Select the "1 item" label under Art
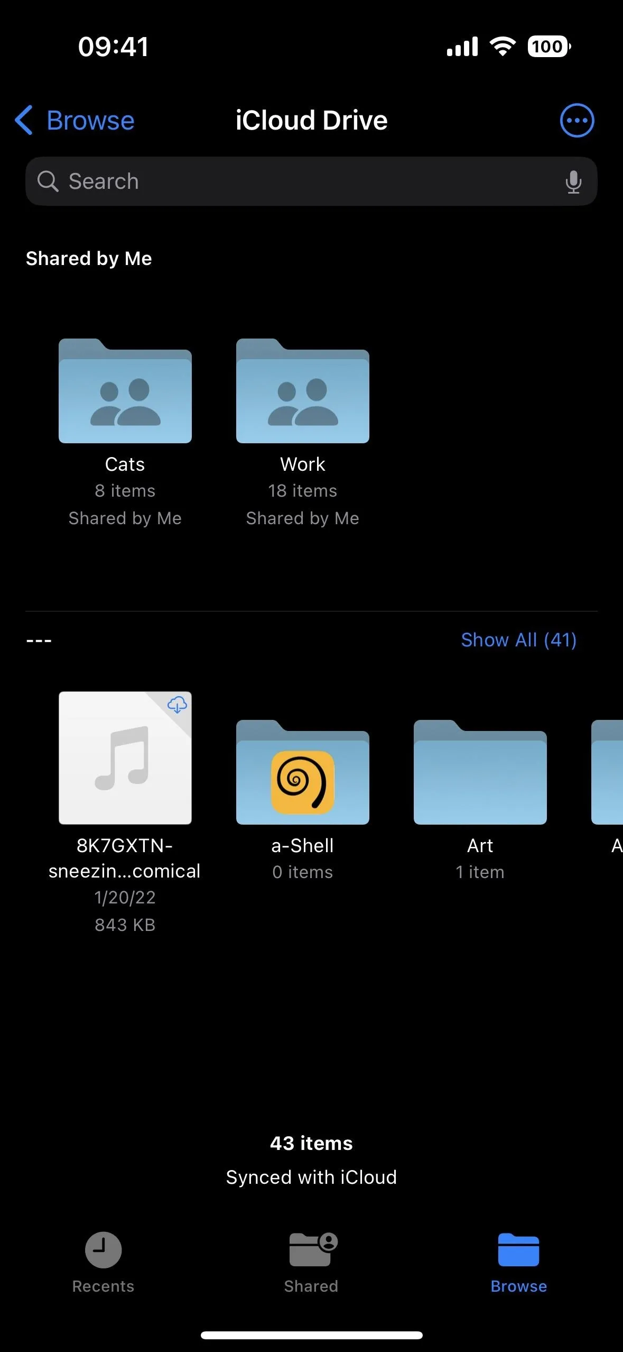The height and width of the screenshot is (1352, 623). [x=480, y=872]
